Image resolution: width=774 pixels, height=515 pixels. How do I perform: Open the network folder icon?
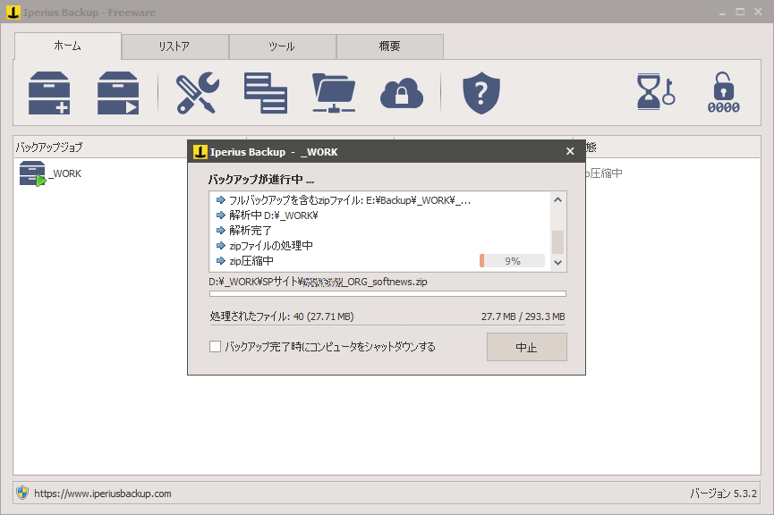pos(334,93)
